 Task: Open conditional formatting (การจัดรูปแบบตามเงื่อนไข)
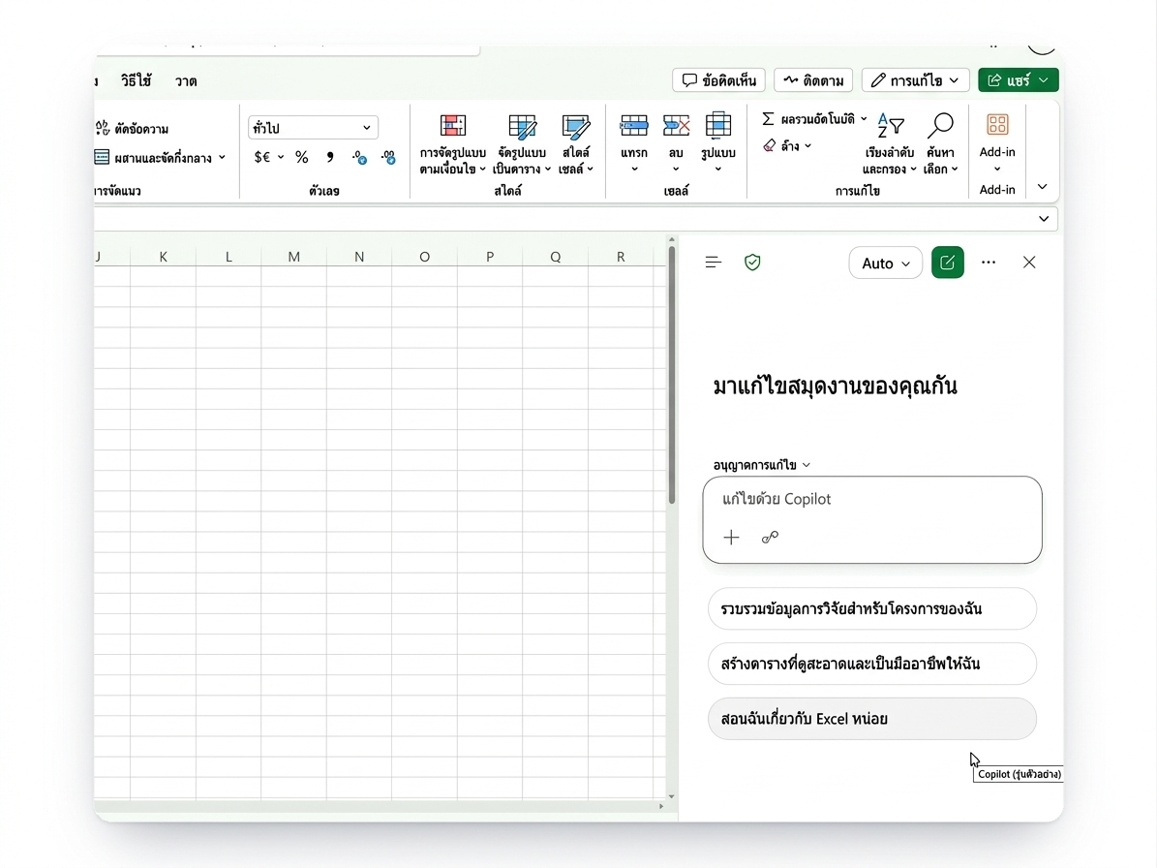453,144
